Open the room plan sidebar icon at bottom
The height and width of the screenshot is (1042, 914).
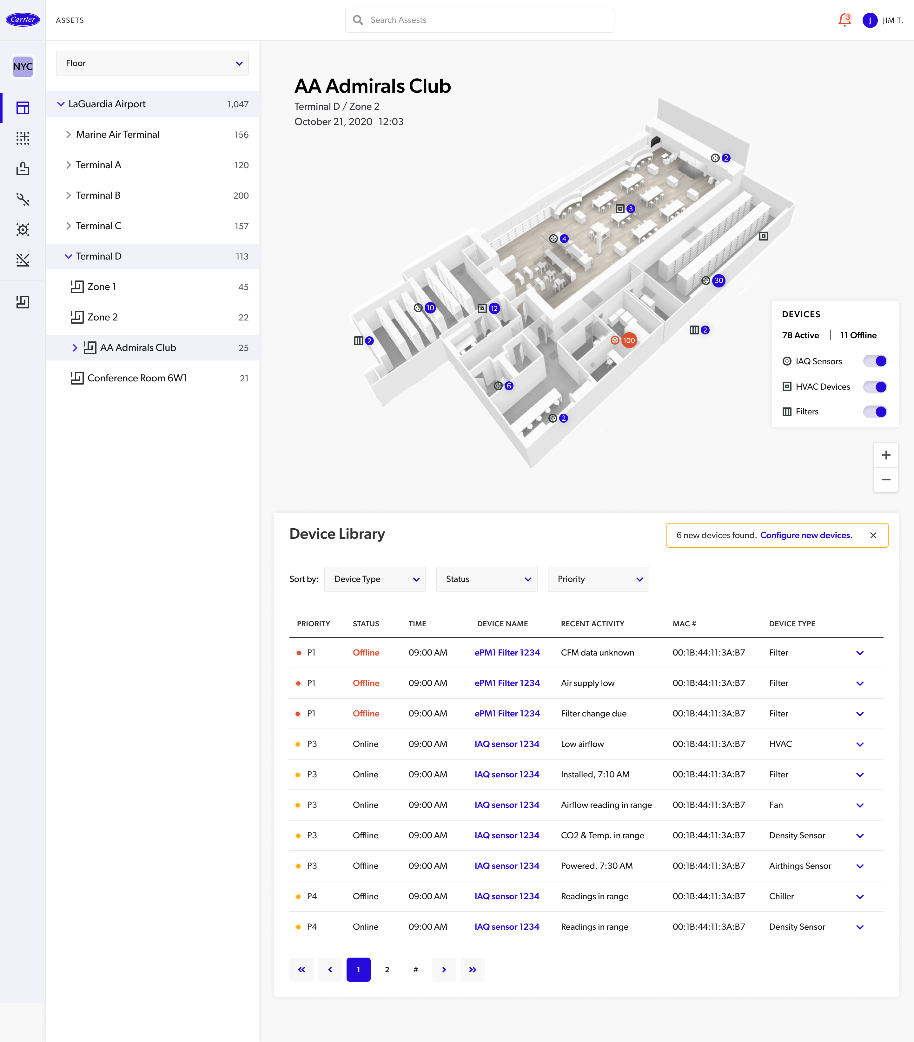coord(23,302)
